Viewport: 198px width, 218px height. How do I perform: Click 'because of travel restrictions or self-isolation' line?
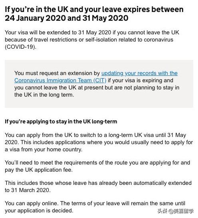point(89,40)
